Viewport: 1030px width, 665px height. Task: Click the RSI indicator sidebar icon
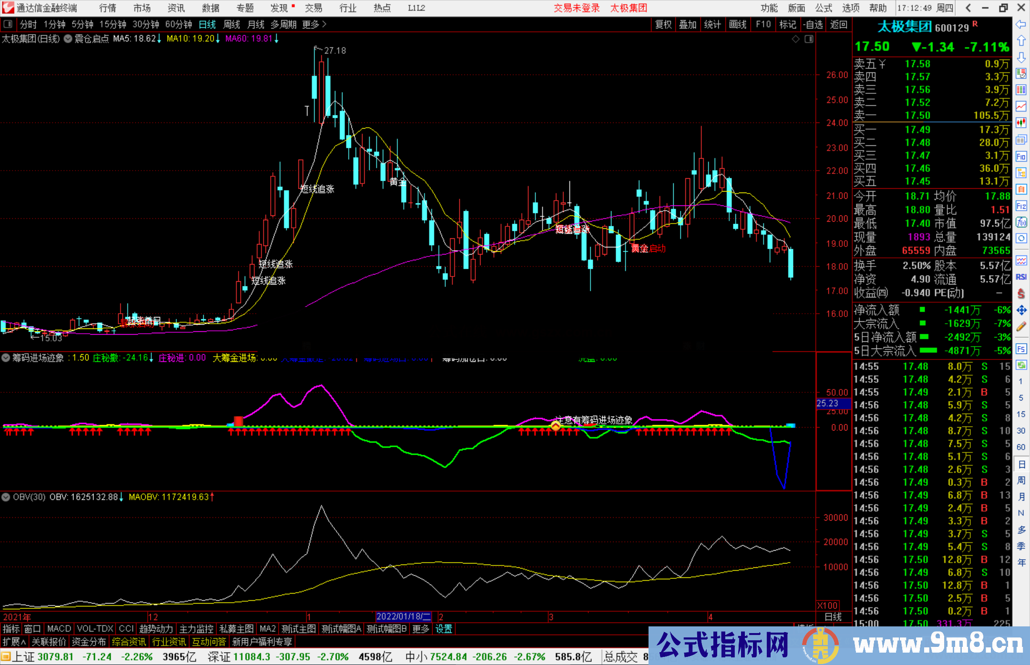tap(1021, 277)
